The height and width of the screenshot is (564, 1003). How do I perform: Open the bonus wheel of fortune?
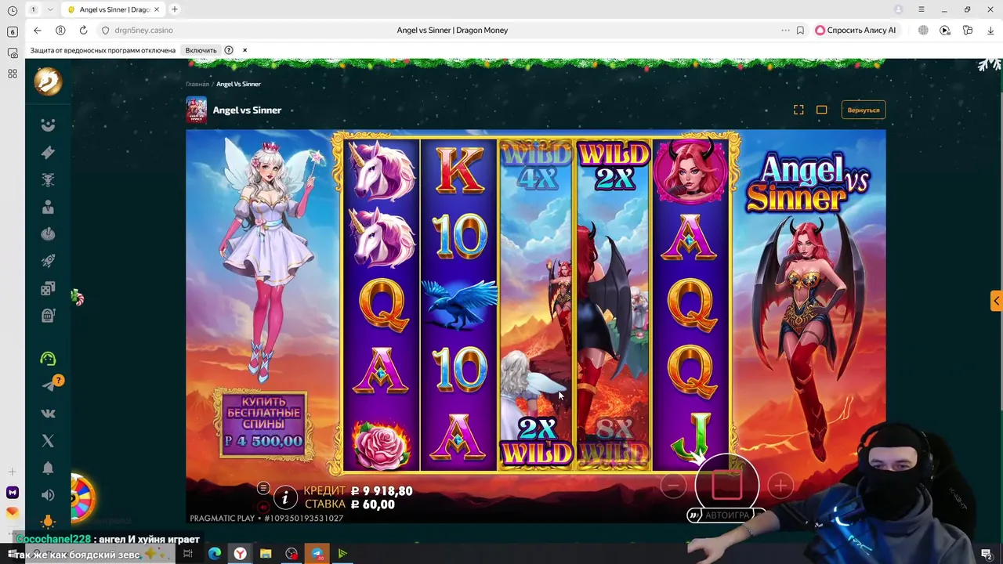(81, 498)
